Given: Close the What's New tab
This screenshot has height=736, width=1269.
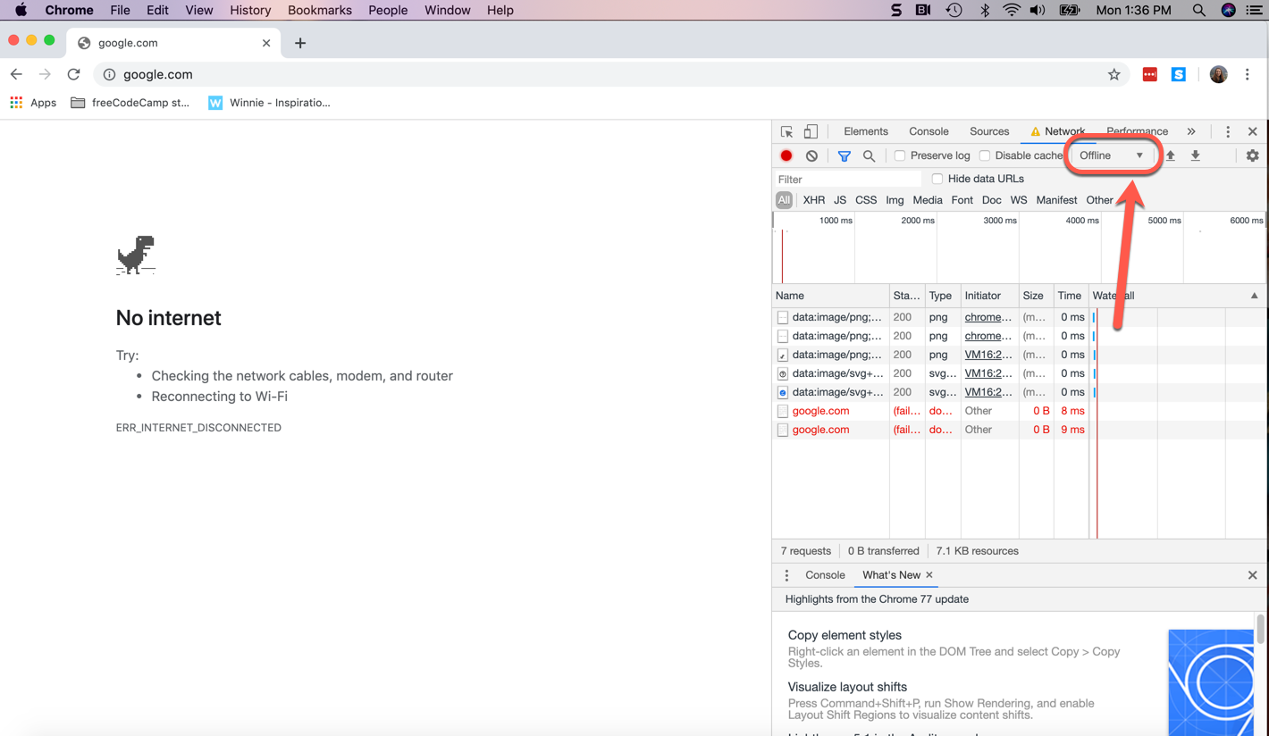Looking at the screenshot, I should point(929,575).
